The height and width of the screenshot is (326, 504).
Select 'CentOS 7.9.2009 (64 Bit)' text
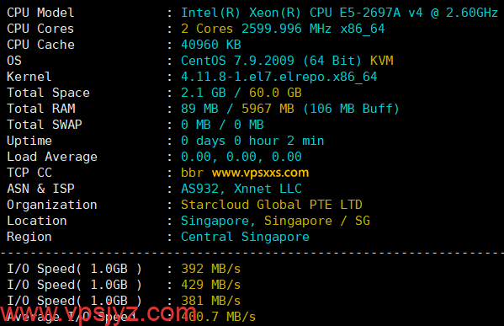[x=271, y=61]
